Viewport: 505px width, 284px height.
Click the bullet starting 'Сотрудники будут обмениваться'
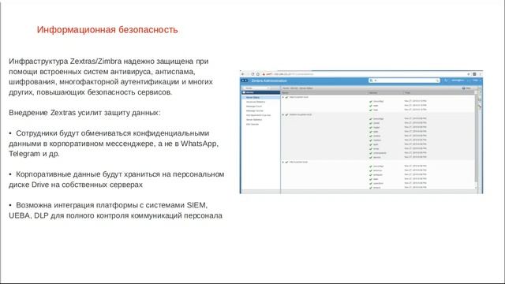[114, 144]
